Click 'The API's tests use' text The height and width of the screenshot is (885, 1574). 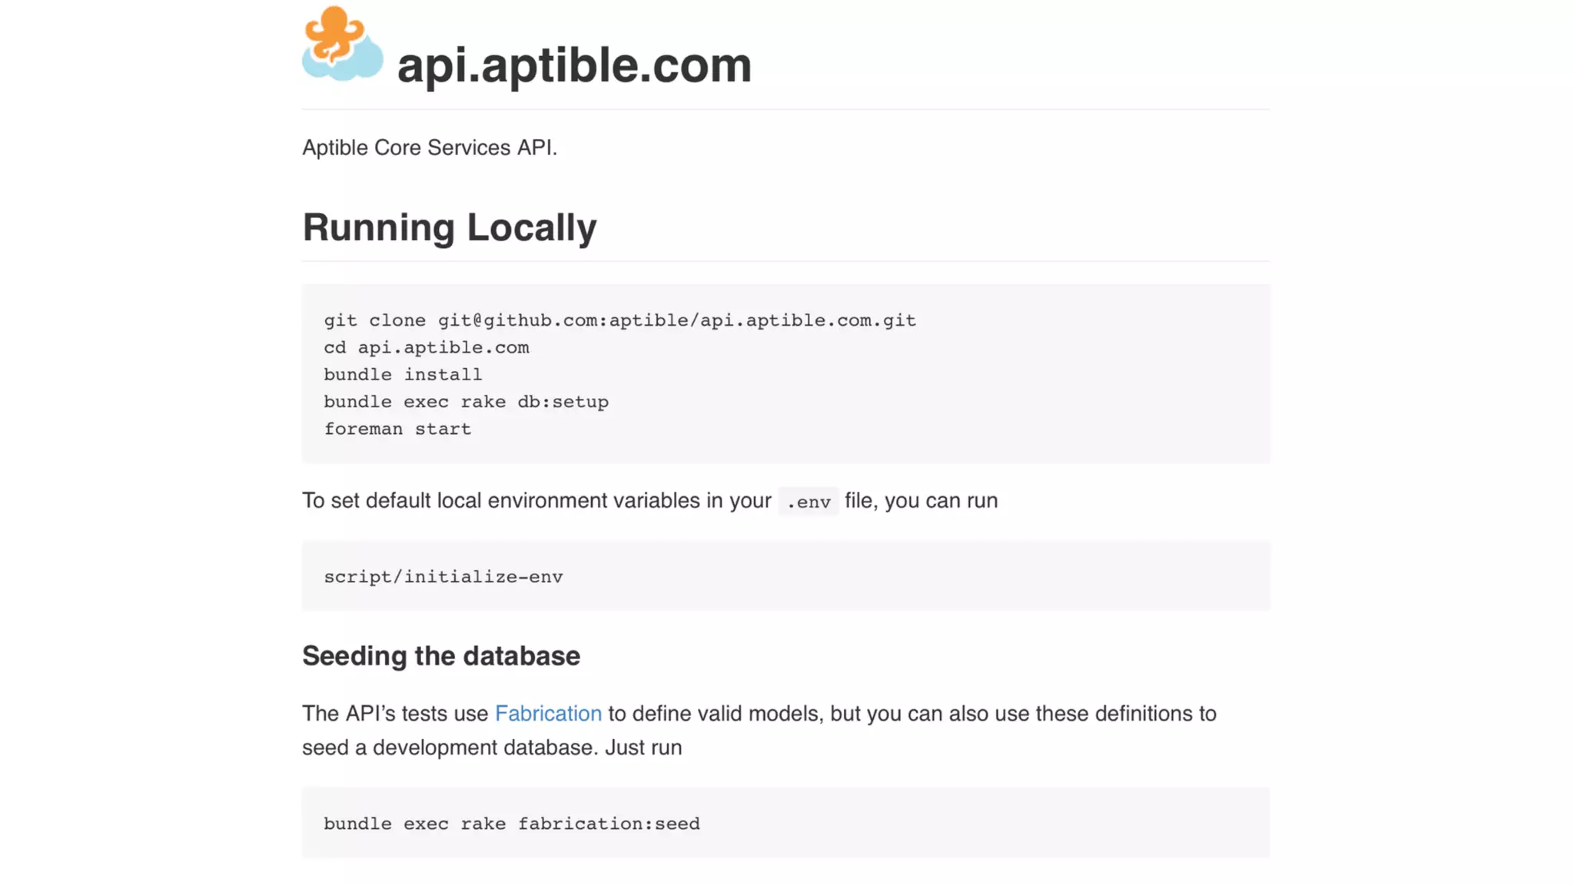(395, 714)
